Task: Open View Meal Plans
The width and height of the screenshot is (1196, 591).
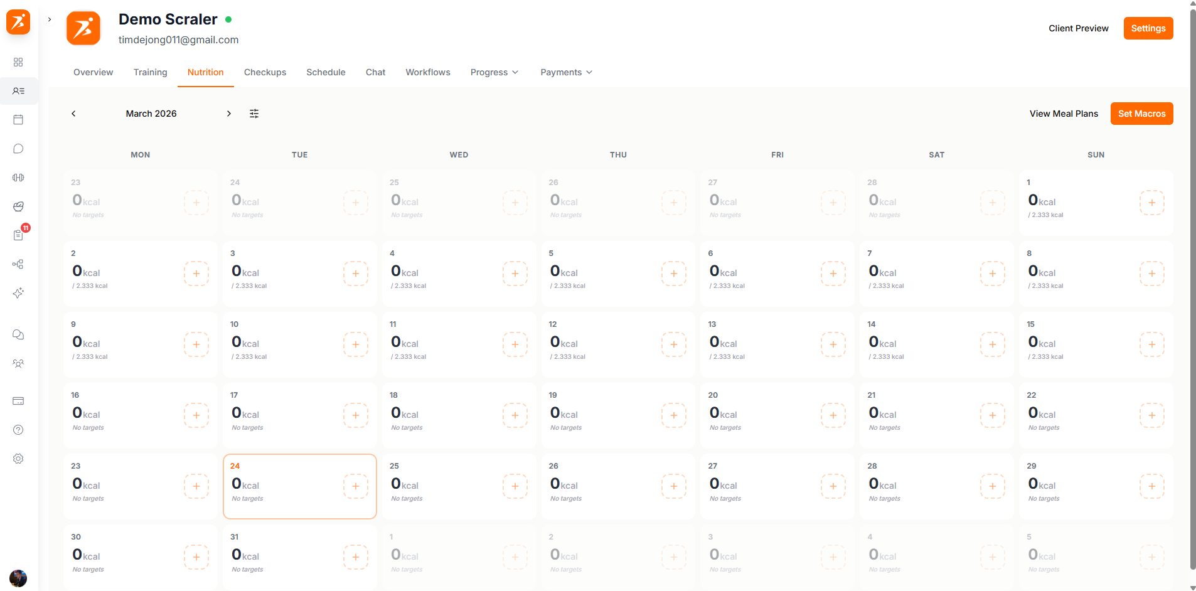Action: pos(1064,114)
